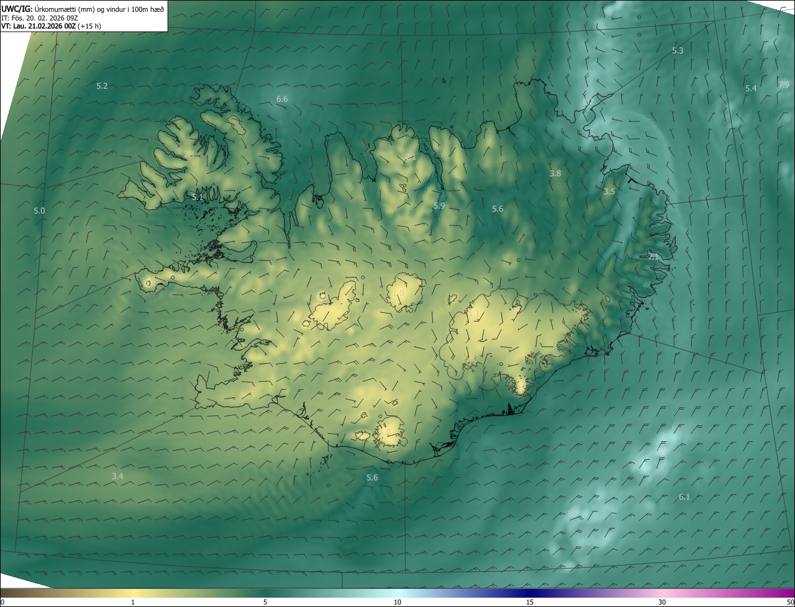The width and height of the screenshot is (795, 607).
Task: Click the 5.9 value label on the map
Action: click(439, 205)
